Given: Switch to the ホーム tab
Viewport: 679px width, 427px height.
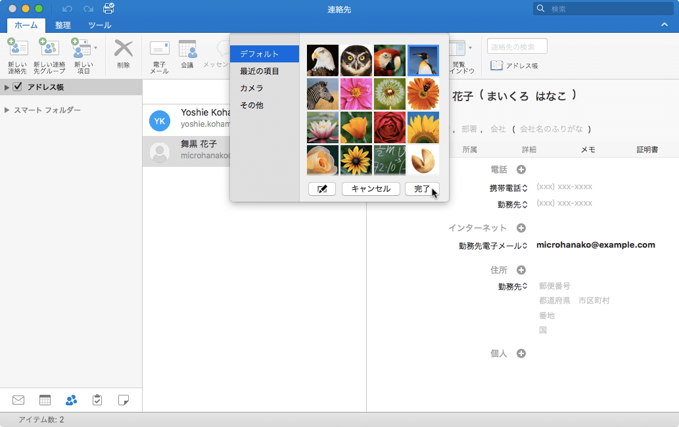Looking at the screenshot, I should click(x=26, y=25).
